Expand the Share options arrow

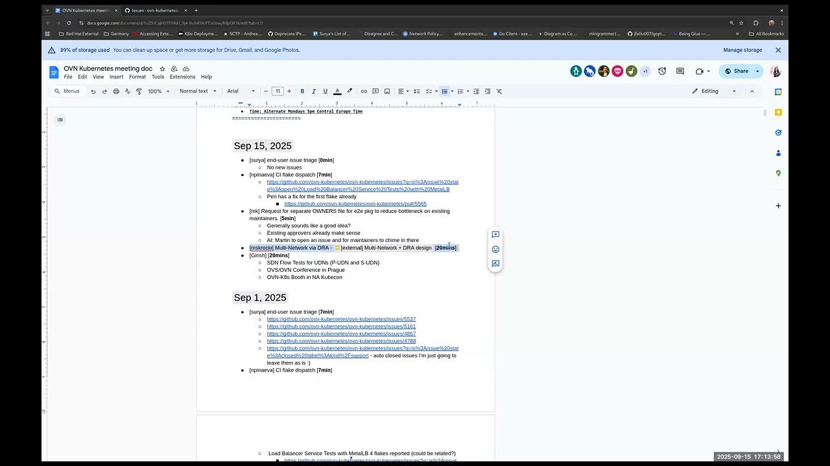point(757,71)
